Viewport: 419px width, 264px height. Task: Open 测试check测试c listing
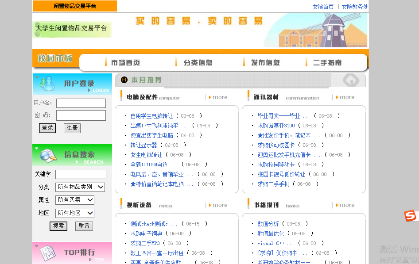[154, 224]
